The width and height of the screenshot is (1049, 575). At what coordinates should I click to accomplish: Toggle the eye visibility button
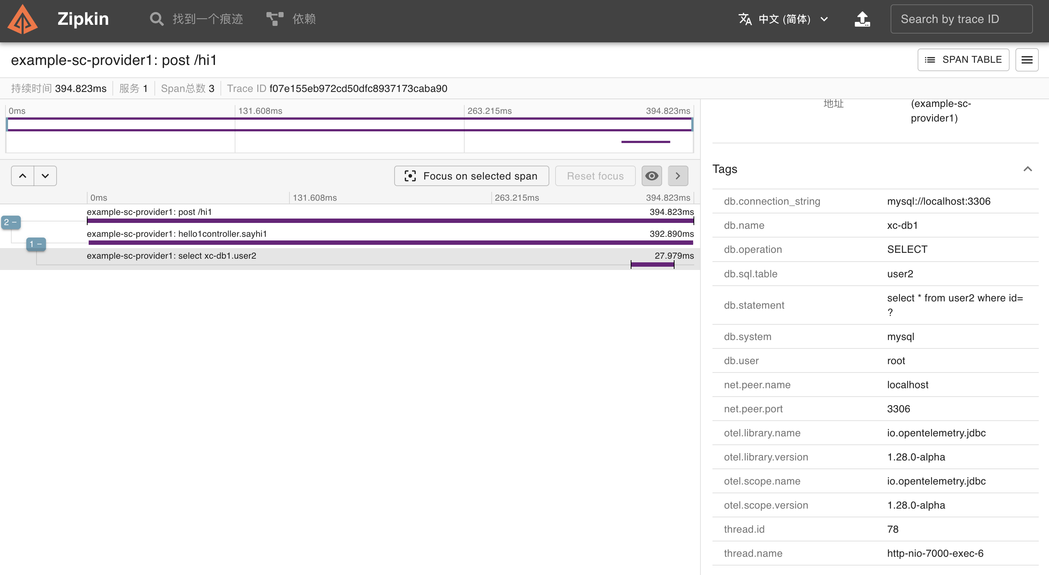652,176
